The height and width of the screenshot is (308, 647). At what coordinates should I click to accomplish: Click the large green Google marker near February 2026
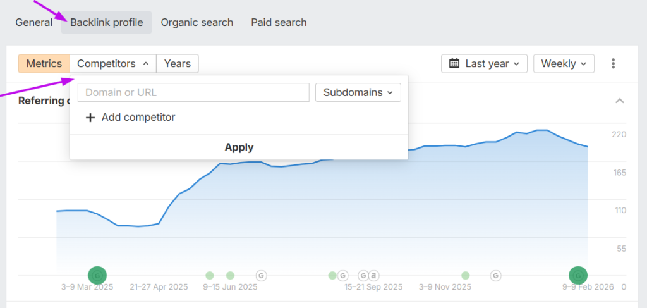pyautogui.click(x=577, y=275)
